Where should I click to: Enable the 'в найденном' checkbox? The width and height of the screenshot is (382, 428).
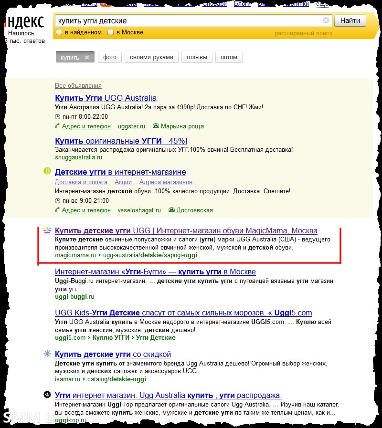[x=59, y=32]
